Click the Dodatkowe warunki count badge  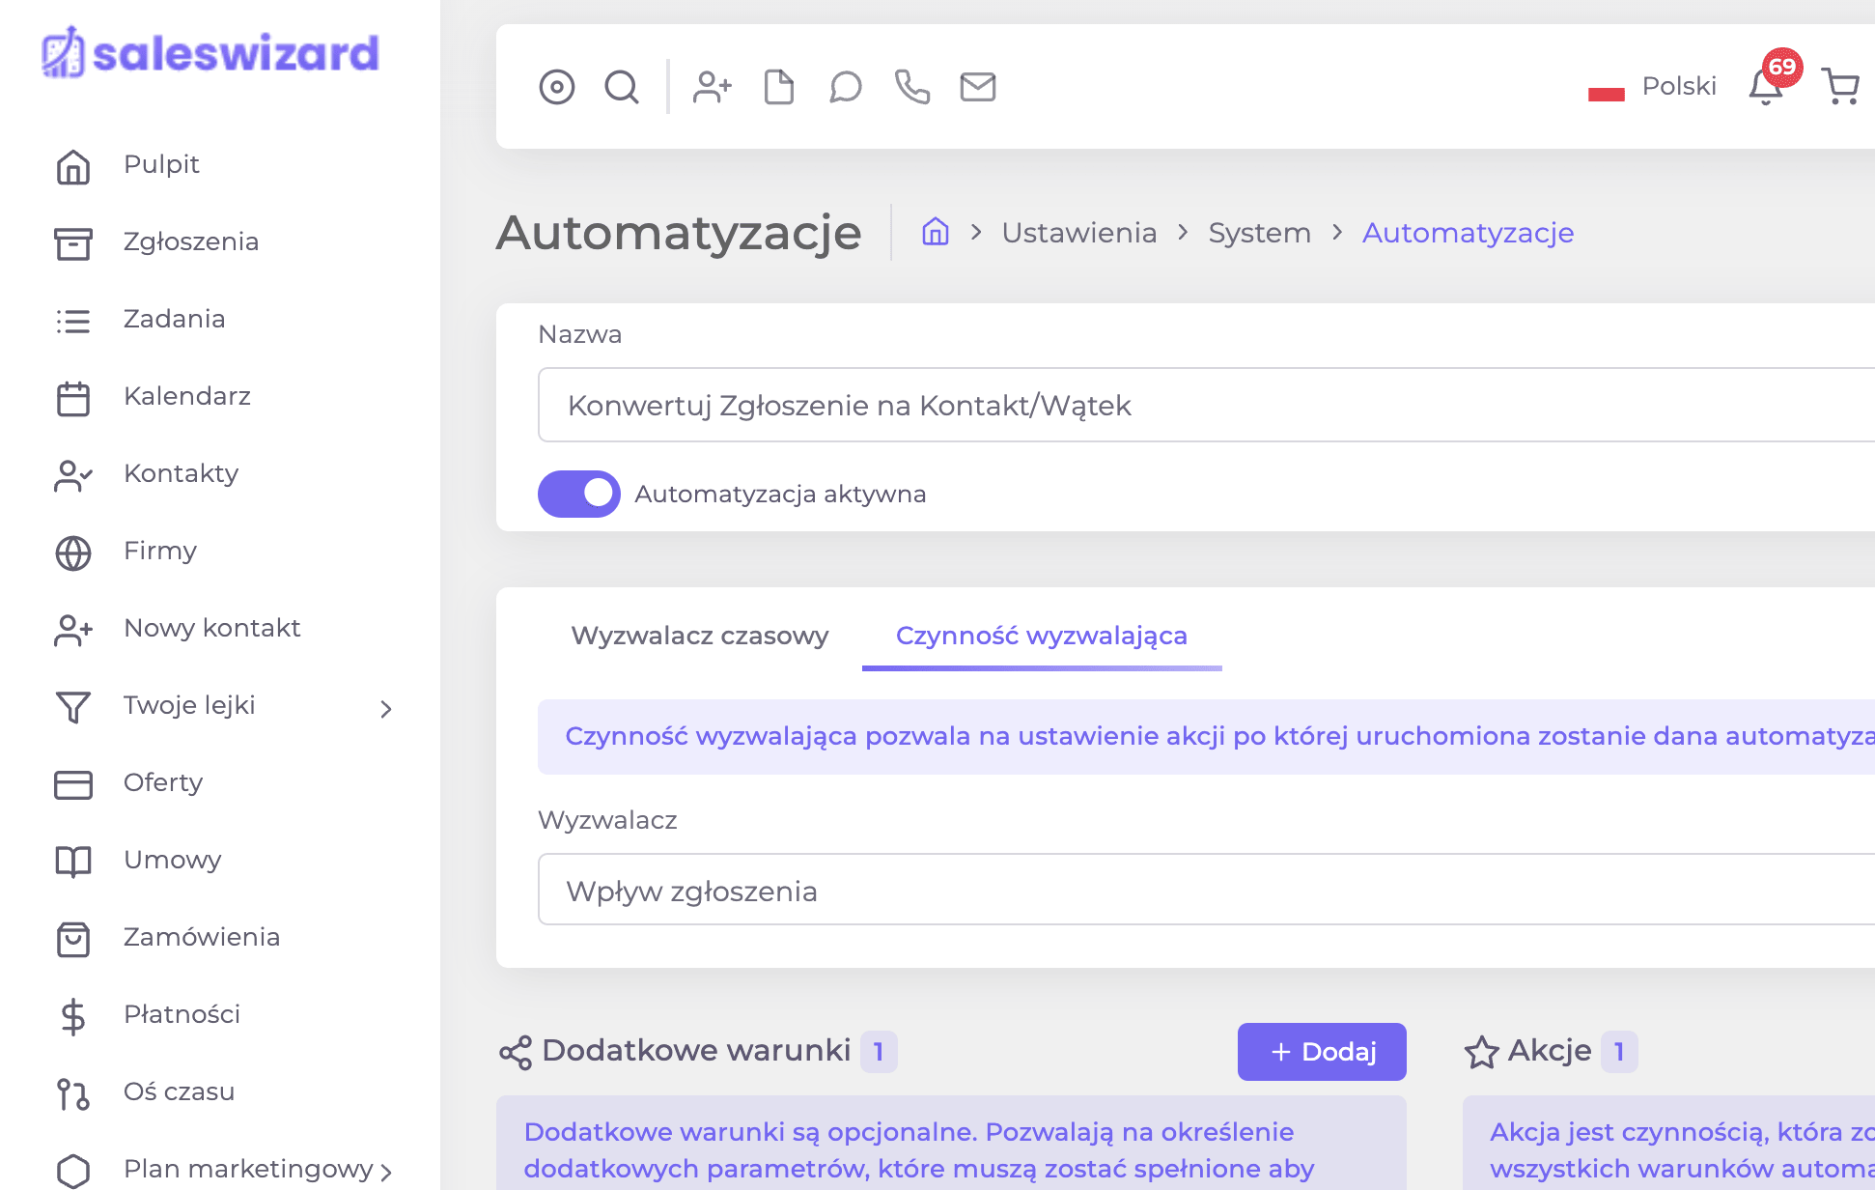point(879,1052)
